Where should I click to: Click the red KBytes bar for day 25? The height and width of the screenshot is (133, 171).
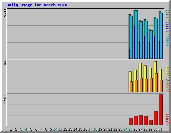pos(131,122)
